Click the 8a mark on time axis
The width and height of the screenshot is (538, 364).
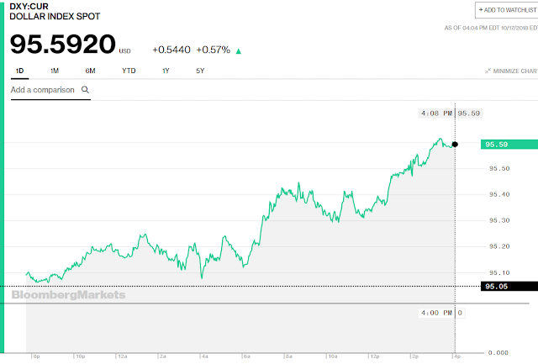pos(289,356)
